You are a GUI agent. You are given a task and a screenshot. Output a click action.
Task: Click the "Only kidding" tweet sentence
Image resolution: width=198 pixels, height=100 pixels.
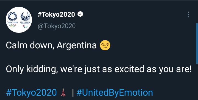point(99,69)
